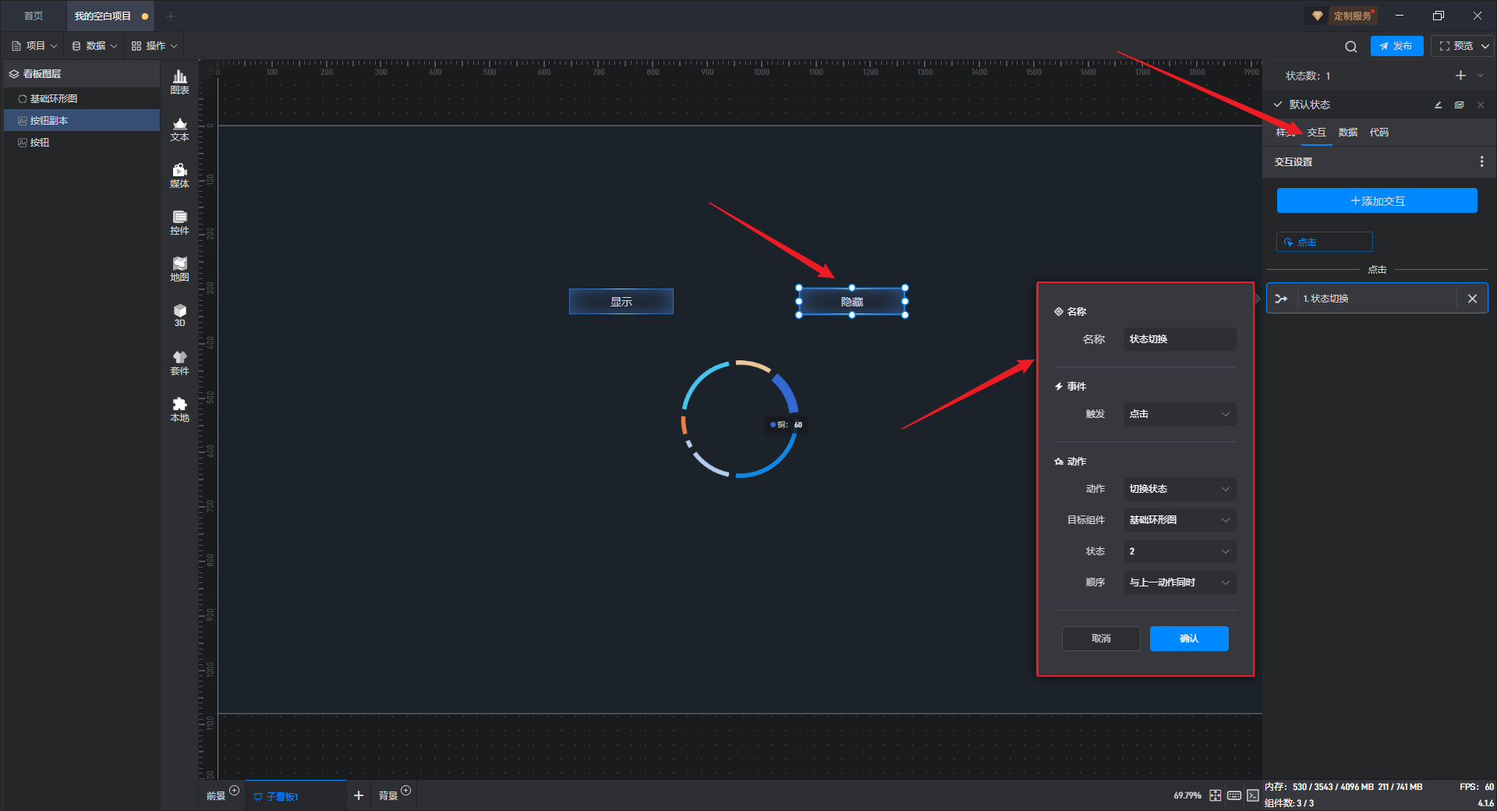This screenshot has height=811, width=1497.
Task: Duplicate the 默认状态 state with copy icon
Action: [1459, 104]
